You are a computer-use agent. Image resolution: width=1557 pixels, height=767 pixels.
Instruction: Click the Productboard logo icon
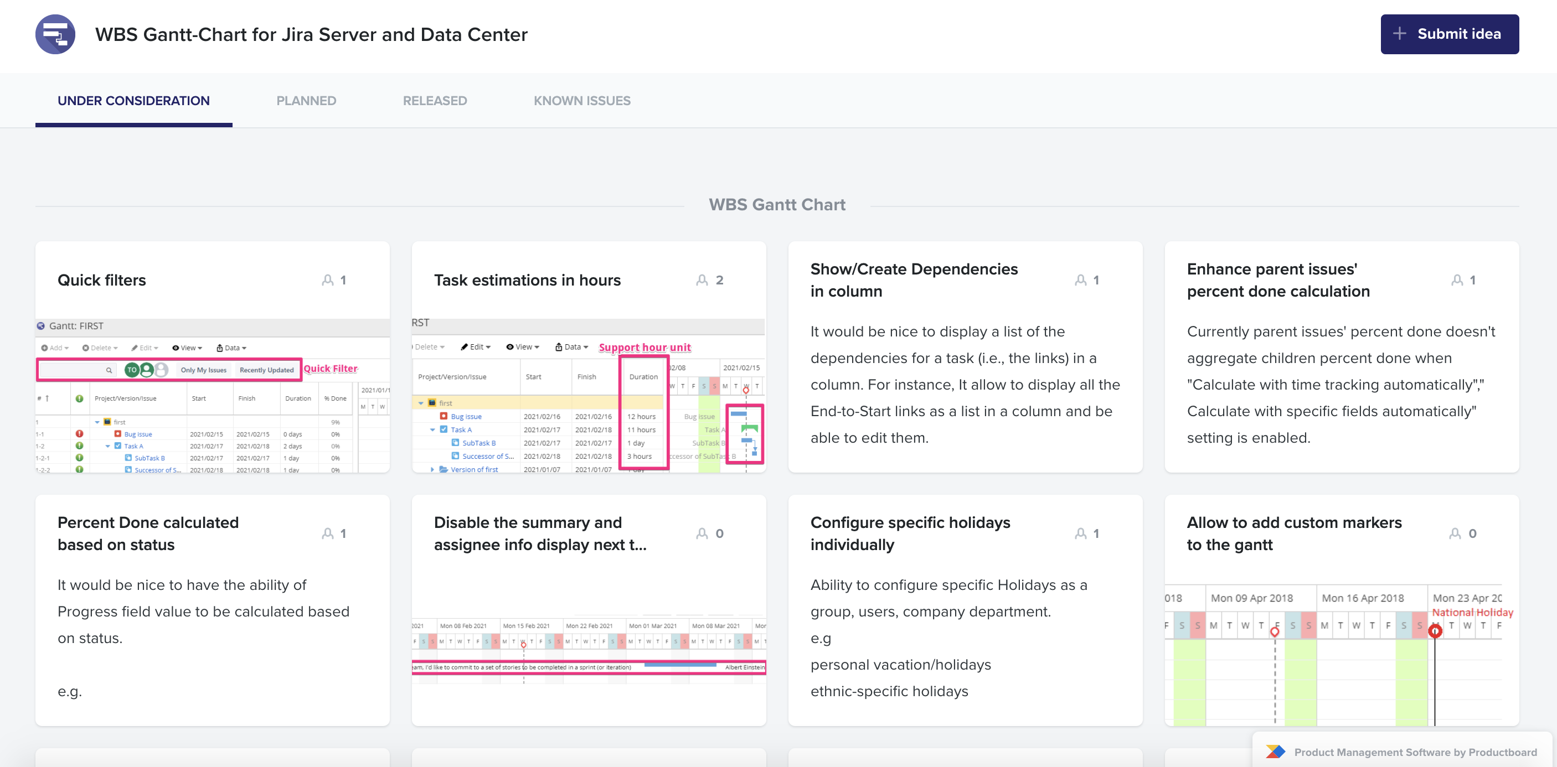click(1275, 752)
